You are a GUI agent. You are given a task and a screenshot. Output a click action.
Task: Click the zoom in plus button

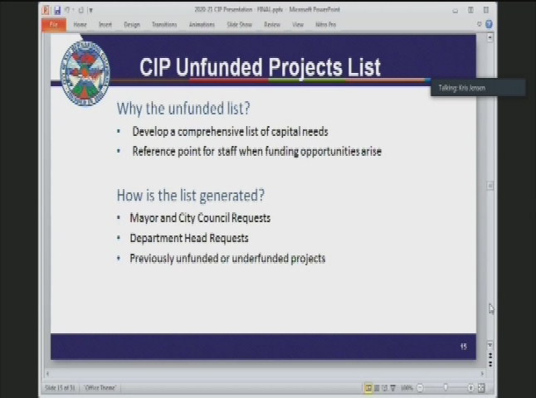[470, 388]
